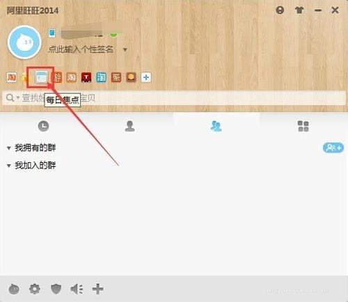
Task: Open the 游 travel shortcut icon
Action: 57,77
